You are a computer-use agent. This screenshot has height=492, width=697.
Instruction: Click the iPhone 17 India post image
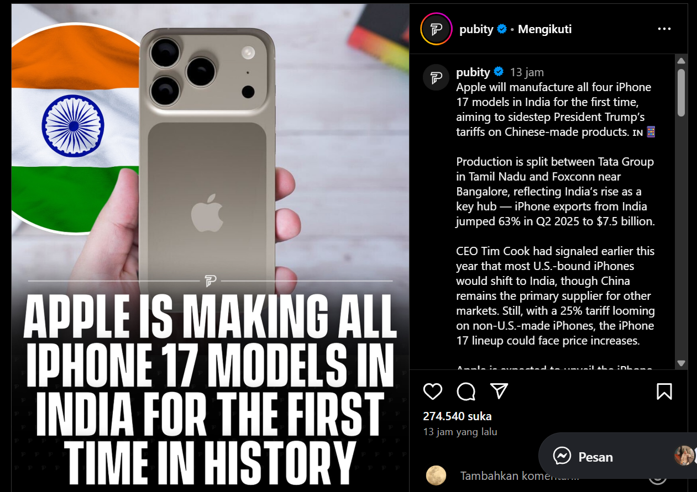pyautogui.click(x=210, y=247)
